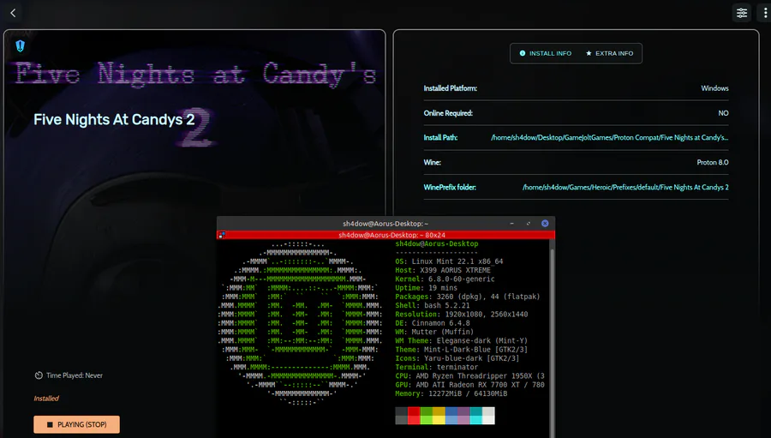771x438 pixels.
Task: Click the Five Nights At Candys 2 title
Action: point(114,120)
